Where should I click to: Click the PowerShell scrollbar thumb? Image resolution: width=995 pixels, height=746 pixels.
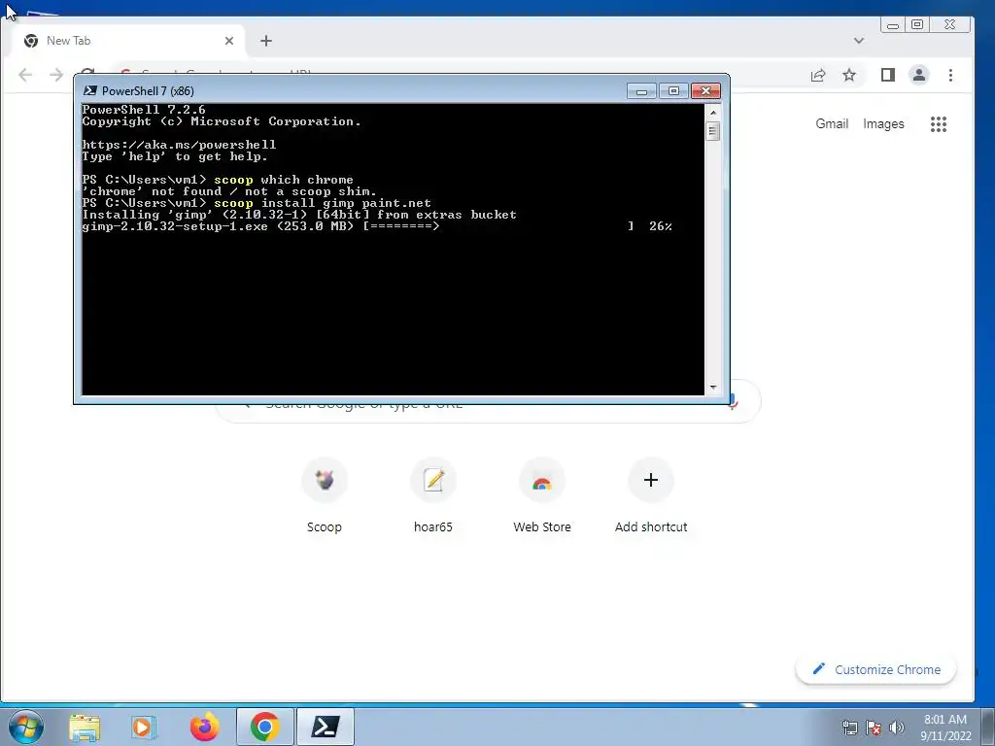coord(713,131)
